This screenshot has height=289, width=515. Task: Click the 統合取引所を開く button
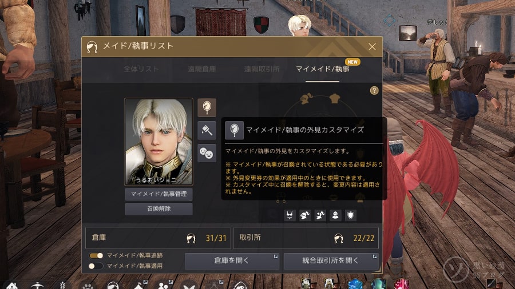(x=331, y=260)
